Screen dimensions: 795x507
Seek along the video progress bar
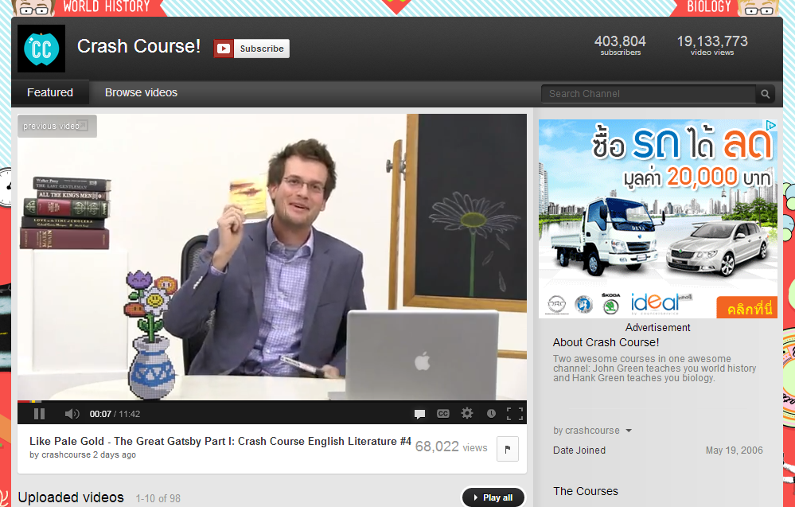271,401
